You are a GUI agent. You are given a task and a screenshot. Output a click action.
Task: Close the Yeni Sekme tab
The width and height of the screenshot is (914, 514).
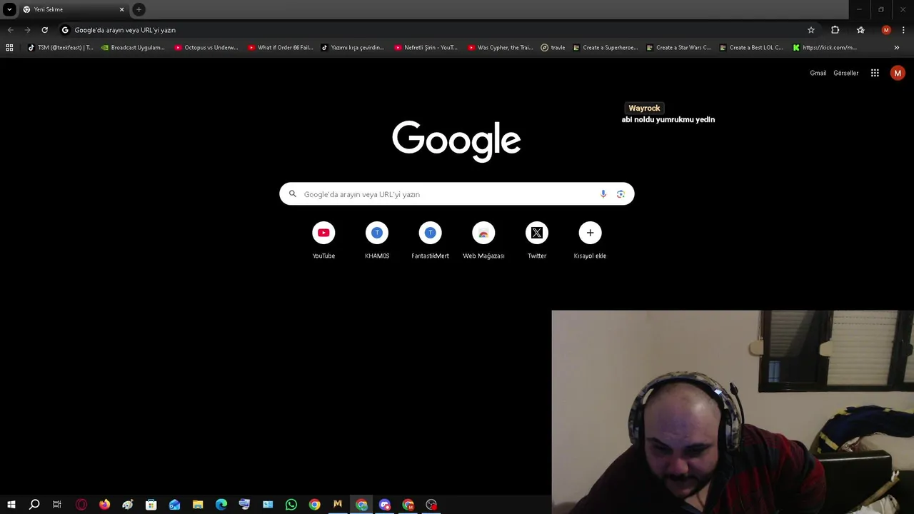click(121, 9)
